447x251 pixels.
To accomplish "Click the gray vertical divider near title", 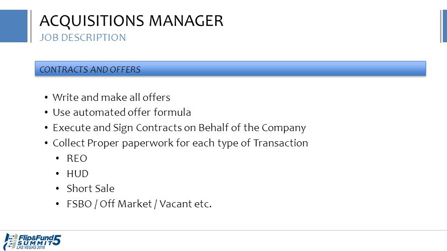I will click(31, 26).
